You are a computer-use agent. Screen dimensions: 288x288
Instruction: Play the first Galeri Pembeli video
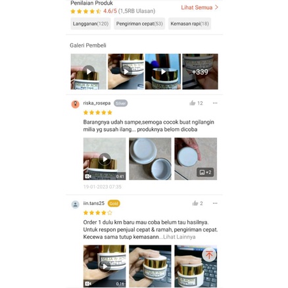coord(88,72)
